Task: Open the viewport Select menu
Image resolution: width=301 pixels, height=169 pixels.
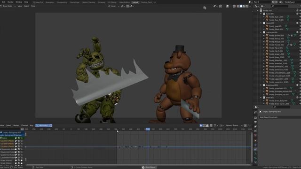Action: pos(26,6)
